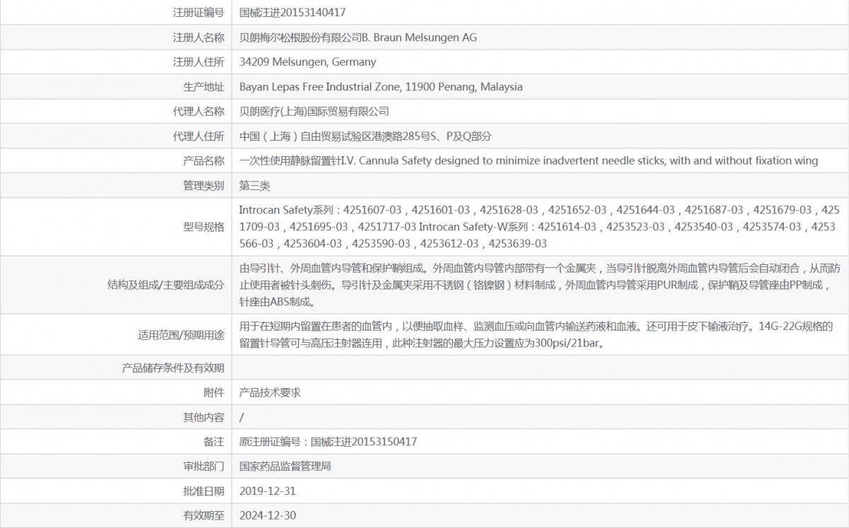Select address 34209 Melsungen, Germany
The width and height of the screenshot is (849, 528).
[x=308, y=61]
